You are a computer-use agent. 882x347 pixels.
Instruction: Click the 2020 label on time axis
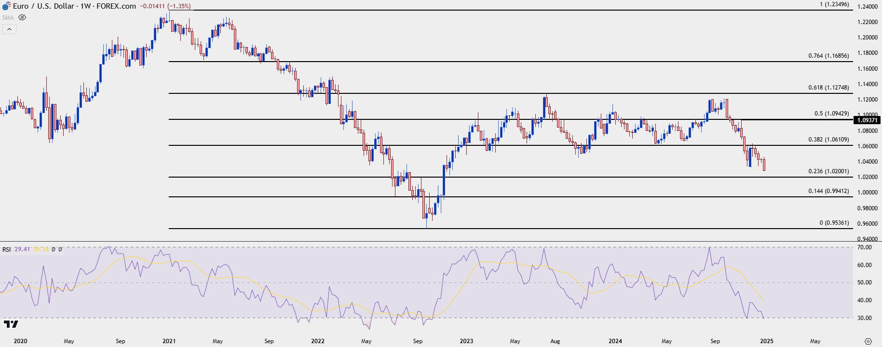[20, 341]
